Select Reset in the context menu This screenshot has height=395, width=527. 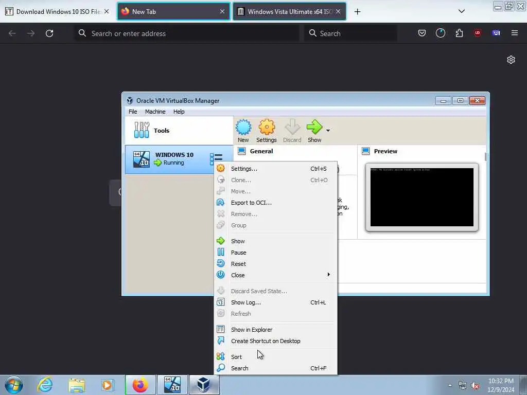276,264
